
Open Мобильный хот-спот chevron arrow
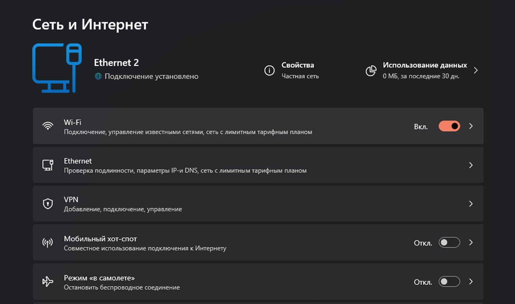tap(471, 242)
